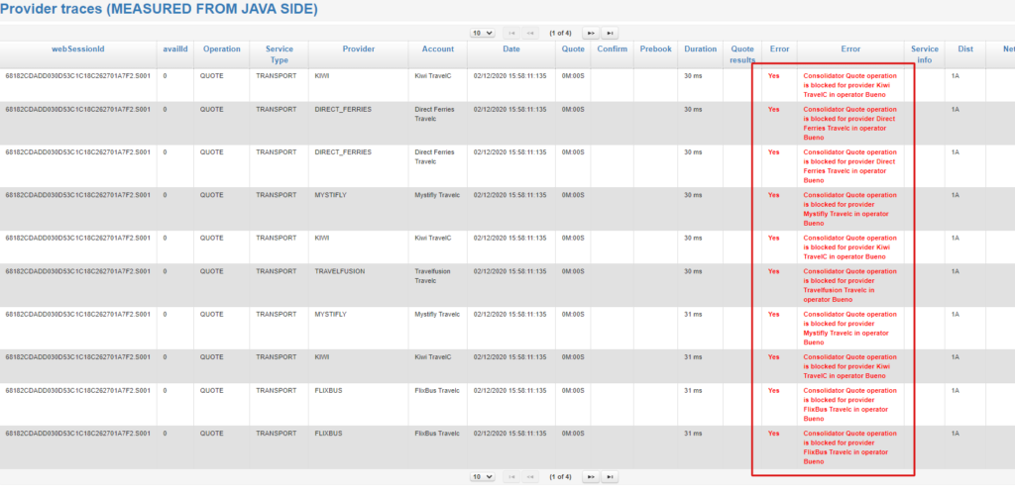The height and width of the screenshot is (489, 1015).
Task: Jump to last page in bottom paginator
Action: click(611, 477)
